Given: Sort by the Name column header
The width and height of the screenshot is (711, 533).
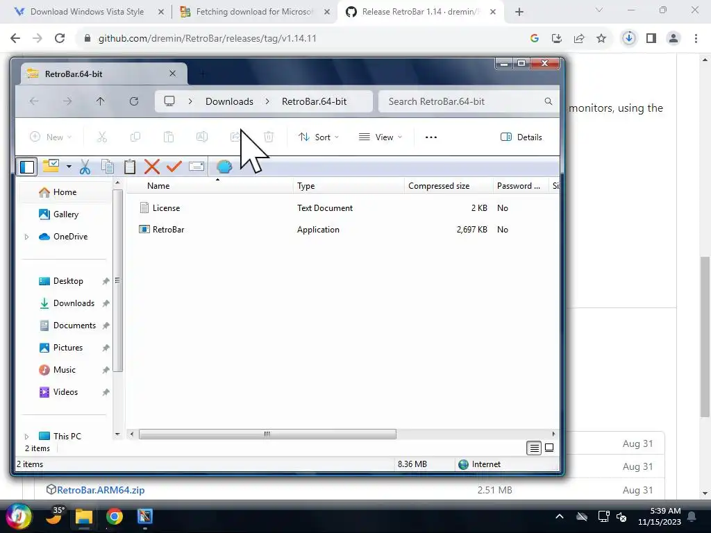Looking at the screenshot, I should [x=210, y=186].
